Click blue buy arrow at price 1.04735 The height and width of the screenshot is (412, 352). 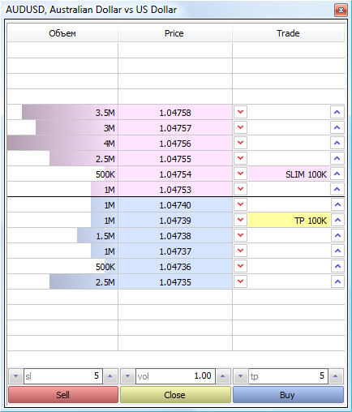[337, 281]
